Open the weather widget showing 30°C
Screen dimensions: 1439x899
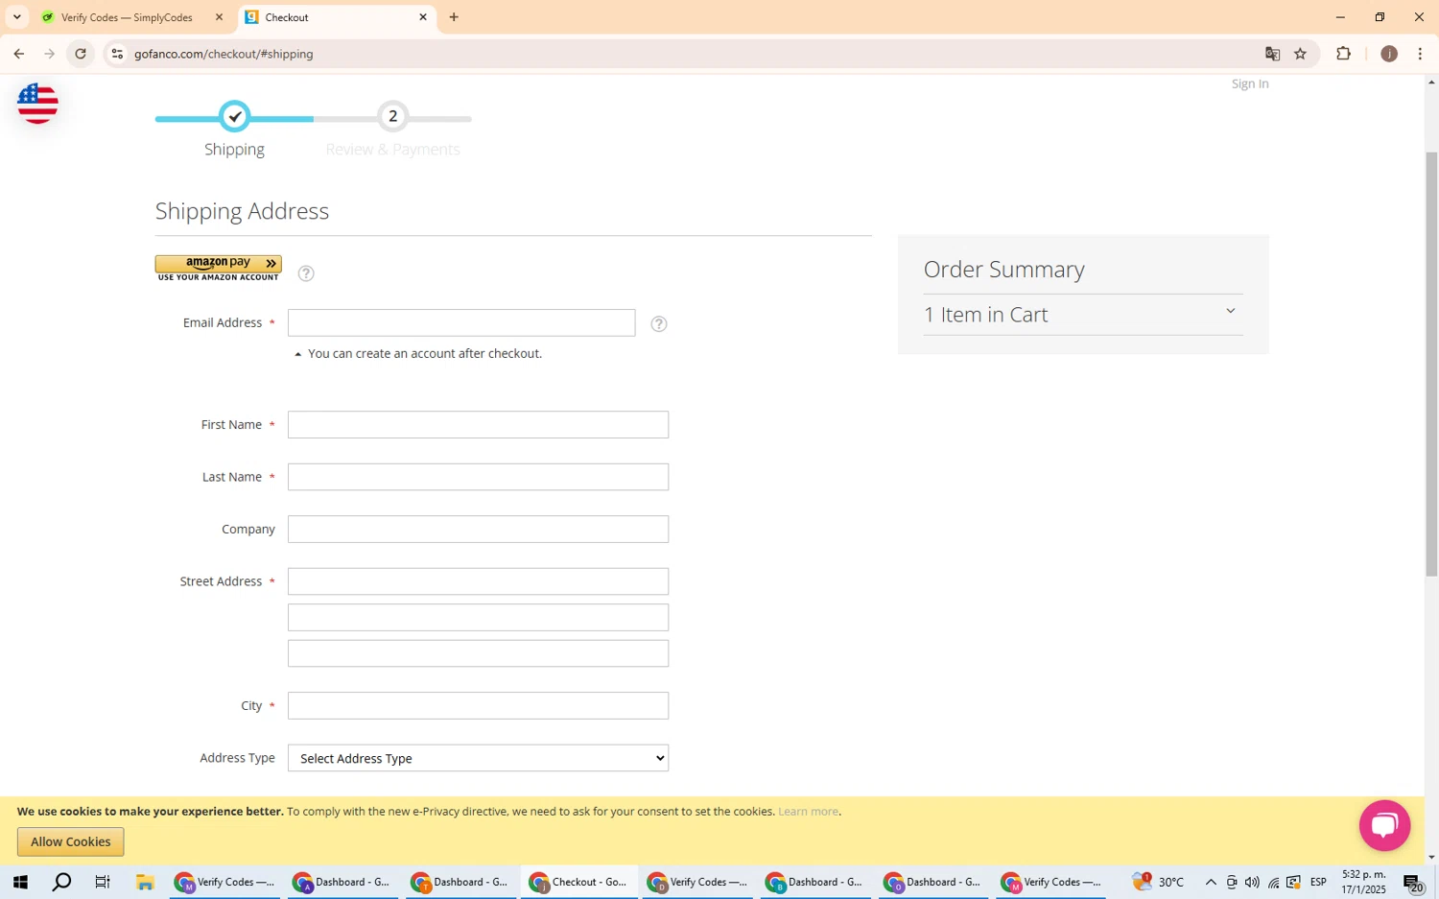[1158, 883]
